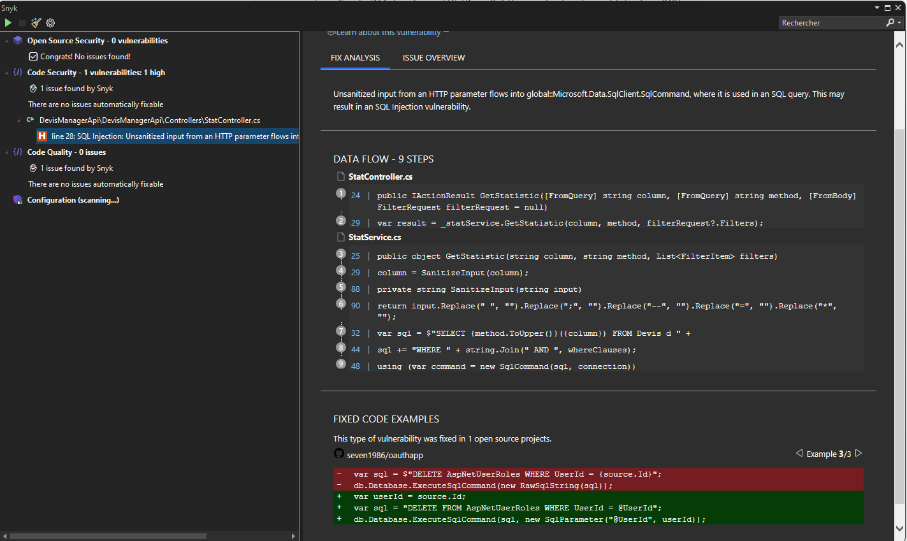
Task: Open Snyk settings gear icon
Action: click(50, 23)
